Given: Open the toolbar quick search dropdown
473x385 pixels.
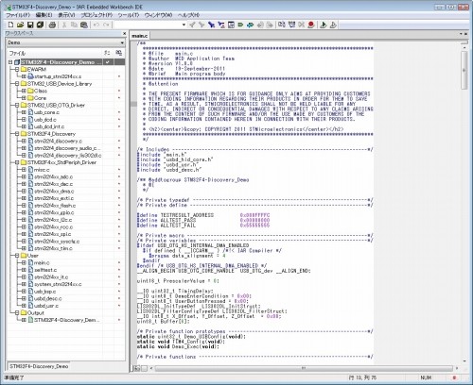Looking at the screenshot, I should tap(184, 25).
